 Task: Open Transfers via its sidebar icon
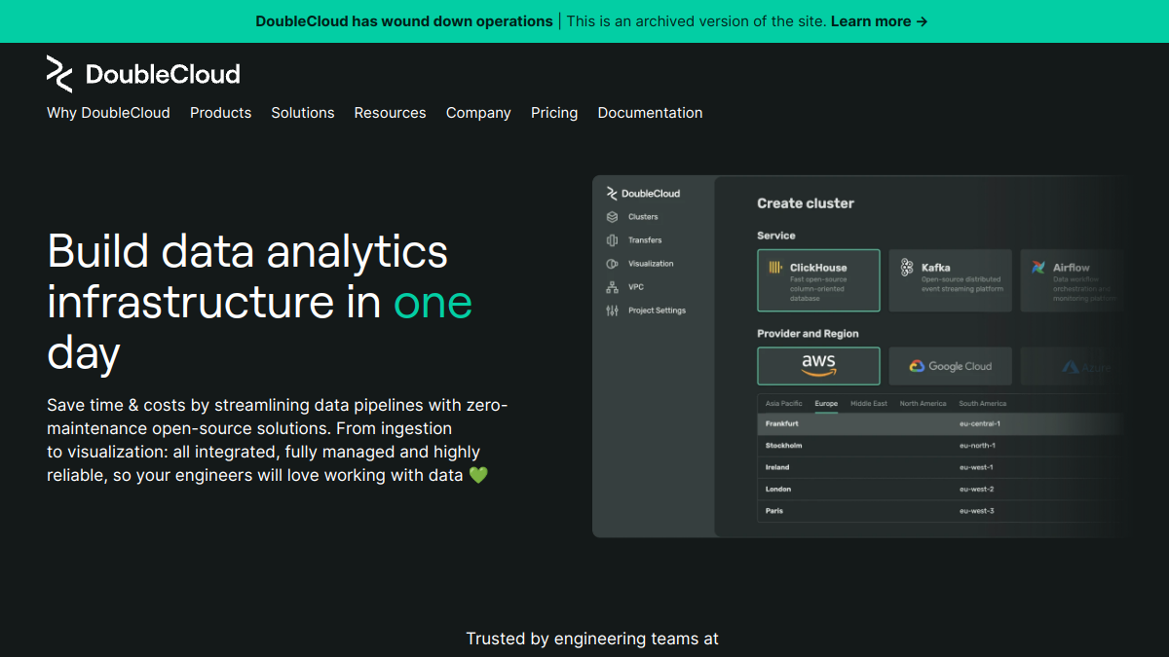tap(612, 240)
